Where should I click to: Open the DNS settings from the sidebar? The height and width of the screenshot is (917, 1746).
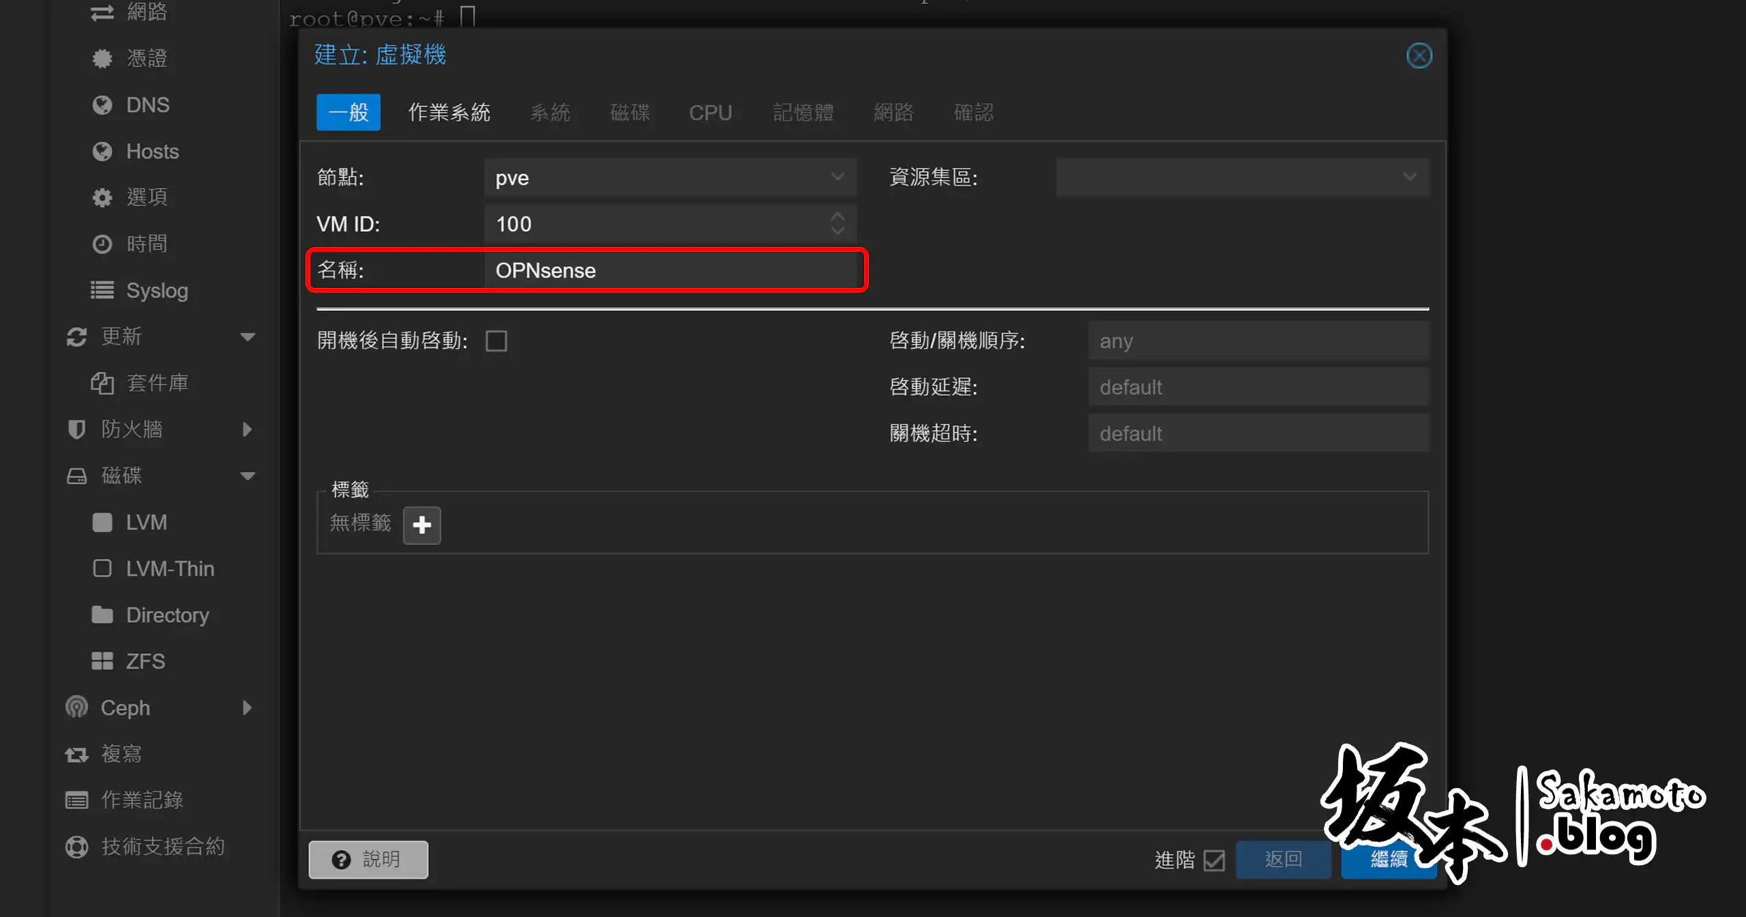pos(147,104)
